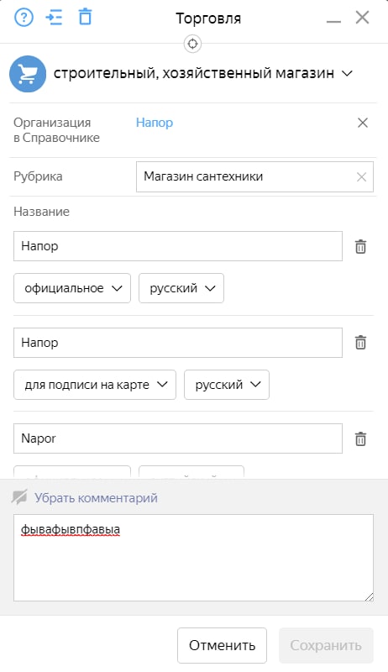Image resolution: width=388 pixels, height=672 pixels.
Task: Delete the map-label Напор name entry
Action: [360, 343]
